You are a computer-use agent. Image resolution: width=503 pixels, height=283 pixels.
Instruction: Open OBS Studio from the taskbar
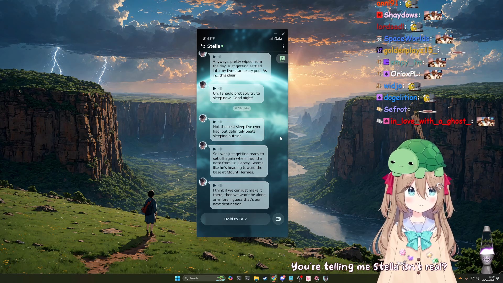pyautogui.click(x=300, y=278)
